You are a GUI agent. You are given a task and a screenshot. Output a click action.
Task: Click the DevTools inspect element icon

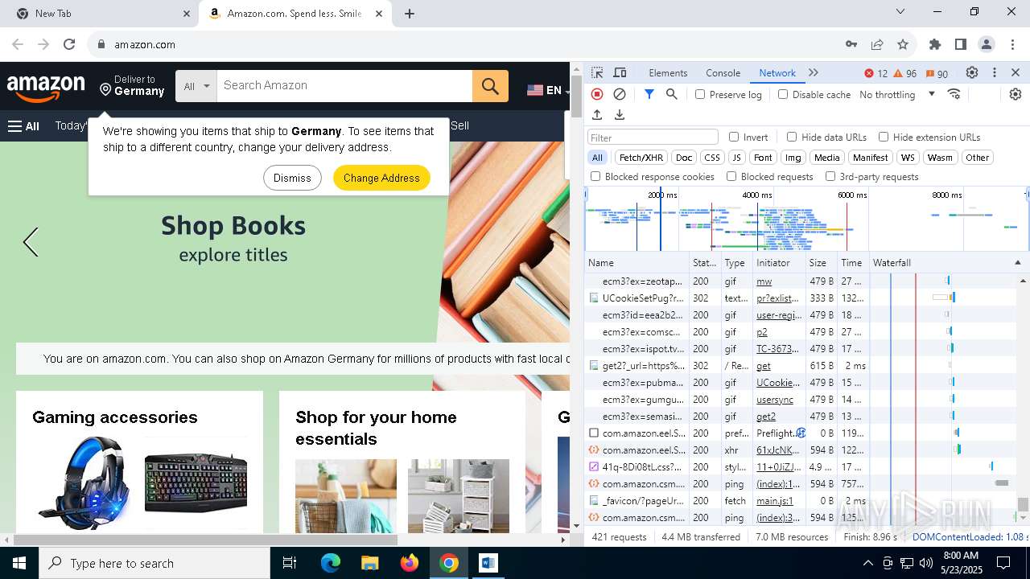coord(597,72)
